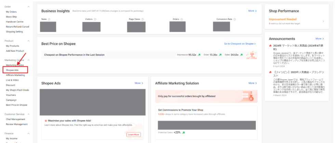Screen dimensions: 335x143
Task: Open Chat Management in sidebar
Action: click(15, 120)
